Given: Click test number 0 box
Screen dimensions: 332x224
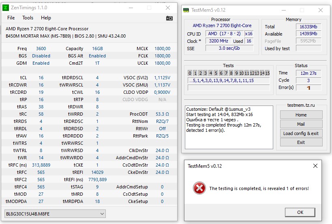Looking at the screenshot, I should (190, 73).
